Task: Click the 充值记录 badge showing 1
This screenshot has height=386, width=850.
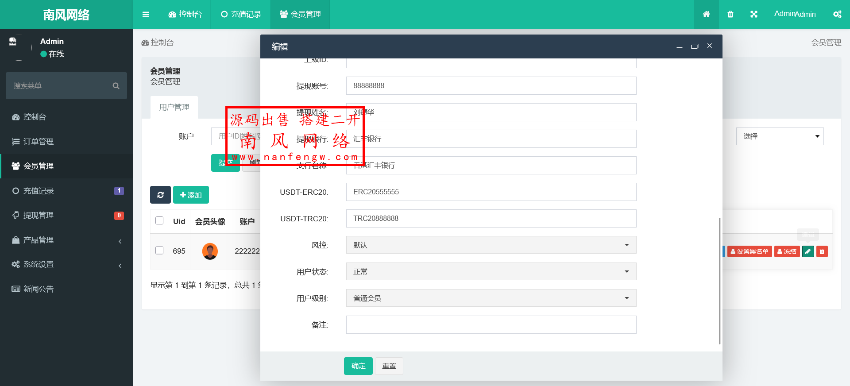Action: tap(119, 191)
